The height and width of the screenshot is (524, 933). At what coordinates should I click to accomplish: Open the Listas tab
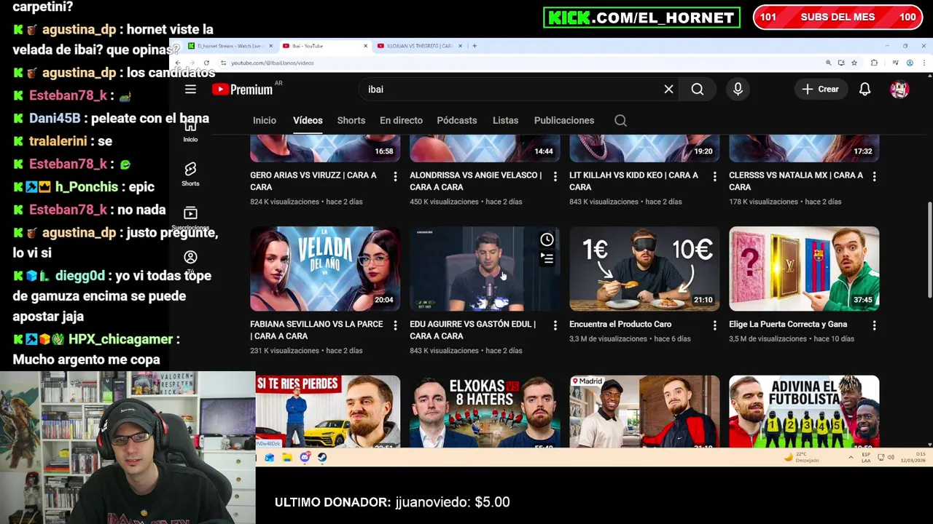pos(505,120)
